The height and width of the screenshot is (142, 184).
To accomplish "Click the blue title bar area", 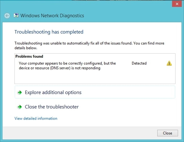I will pos(123,12).
